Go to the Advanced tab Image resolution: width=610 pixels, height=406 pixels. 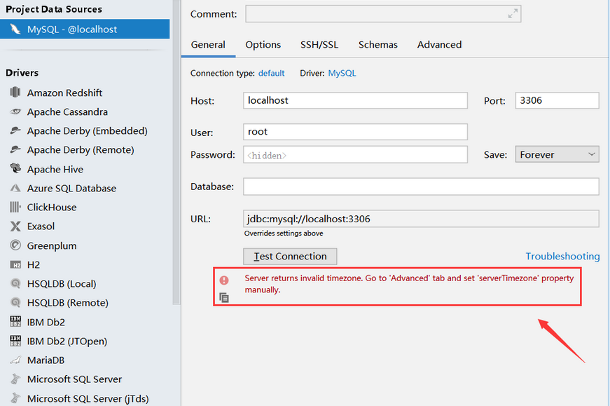click(x=440, y=45)
